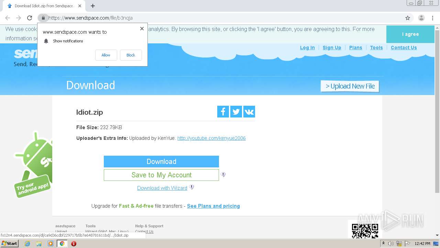
Task: Go back to previous page
Action: 8,18
